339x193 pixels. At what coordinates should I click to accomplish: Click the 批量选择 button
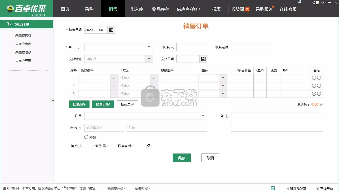coord(79,104)
